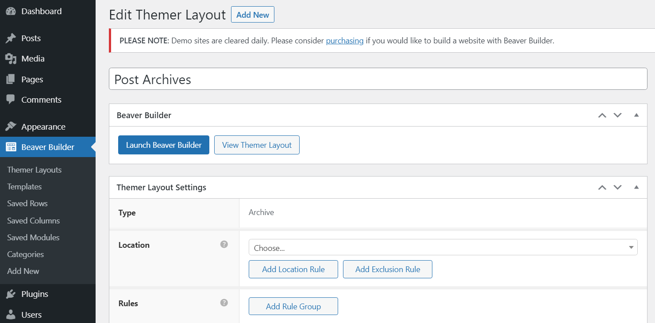Image resolution: width=655 pixels, height=323 pixels.
Task: Launch Beaver Builder for this layout
Action: pyautogui.click(x=163, y=145)
